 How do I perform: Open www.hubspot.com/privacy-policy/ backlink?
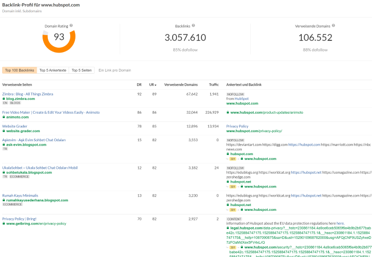254,131
